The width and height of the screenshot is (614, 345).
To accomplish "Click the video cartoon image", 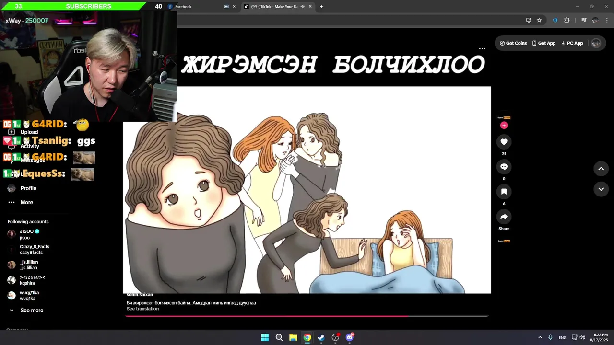I will (307, 190).
